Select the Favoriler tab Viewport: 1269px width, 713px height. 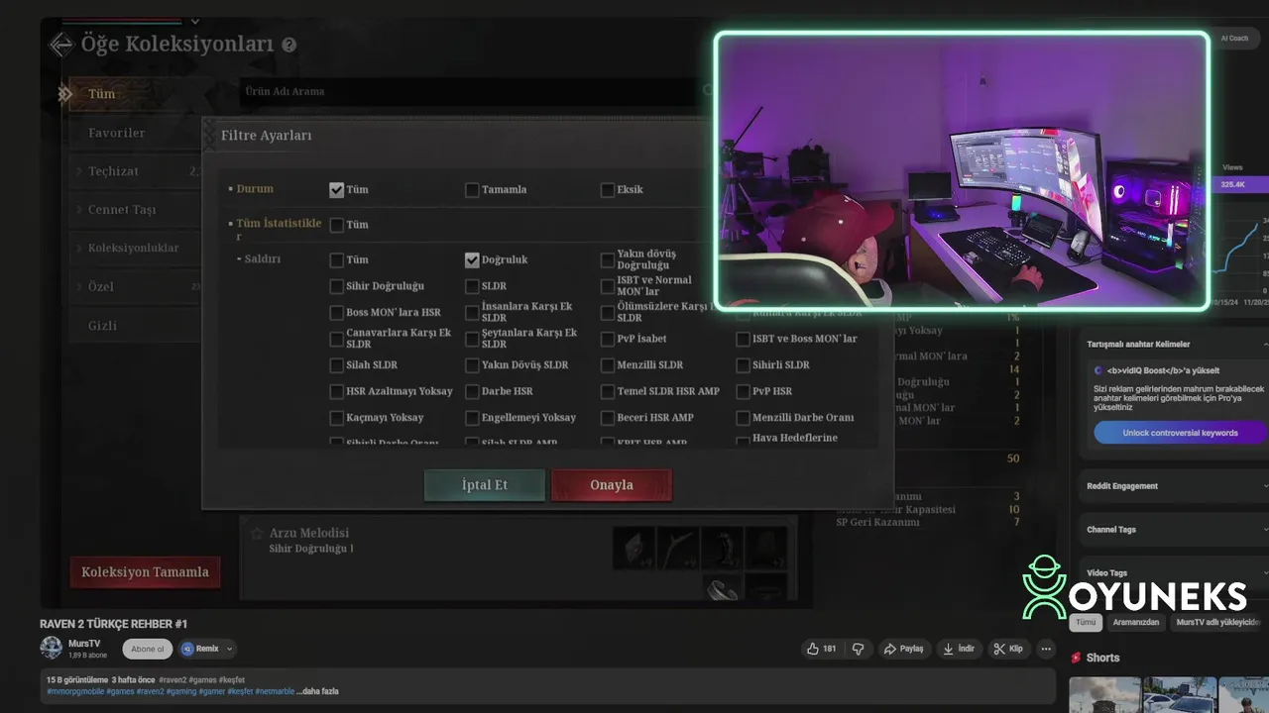[136, 133]
